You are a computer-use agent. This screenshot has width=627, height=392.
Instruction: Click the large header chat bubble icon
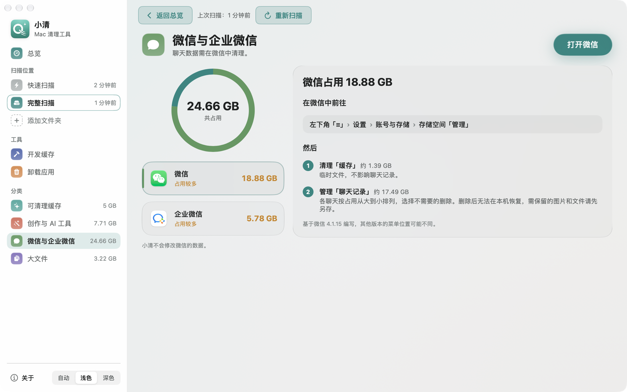tap(153, 45)
